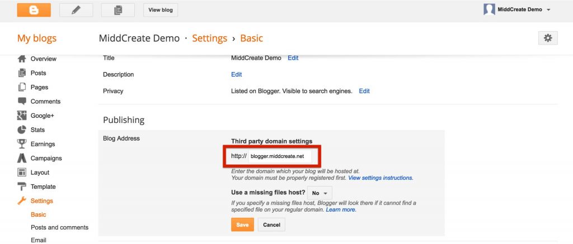The height and width of the screenshot is (244, 573).
Task: Open Posts and comments settings
Action: tap(59, 228)
